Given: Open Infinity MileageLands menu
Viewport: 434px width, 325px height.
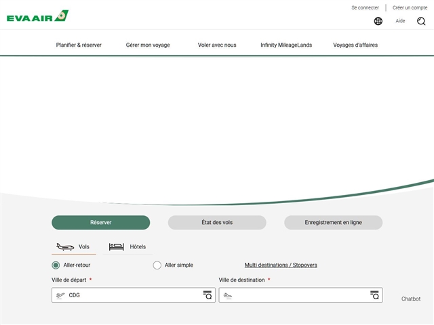Looking at the screenshot, I should pyautogui.click(x=286, y=45).
